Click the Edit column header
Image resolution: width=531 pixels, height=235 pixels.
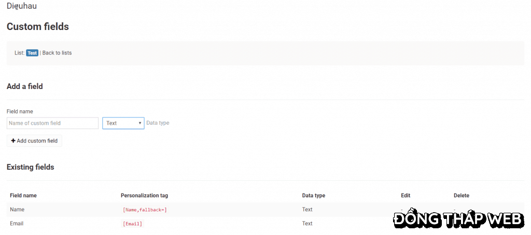[x=406, y=196]
